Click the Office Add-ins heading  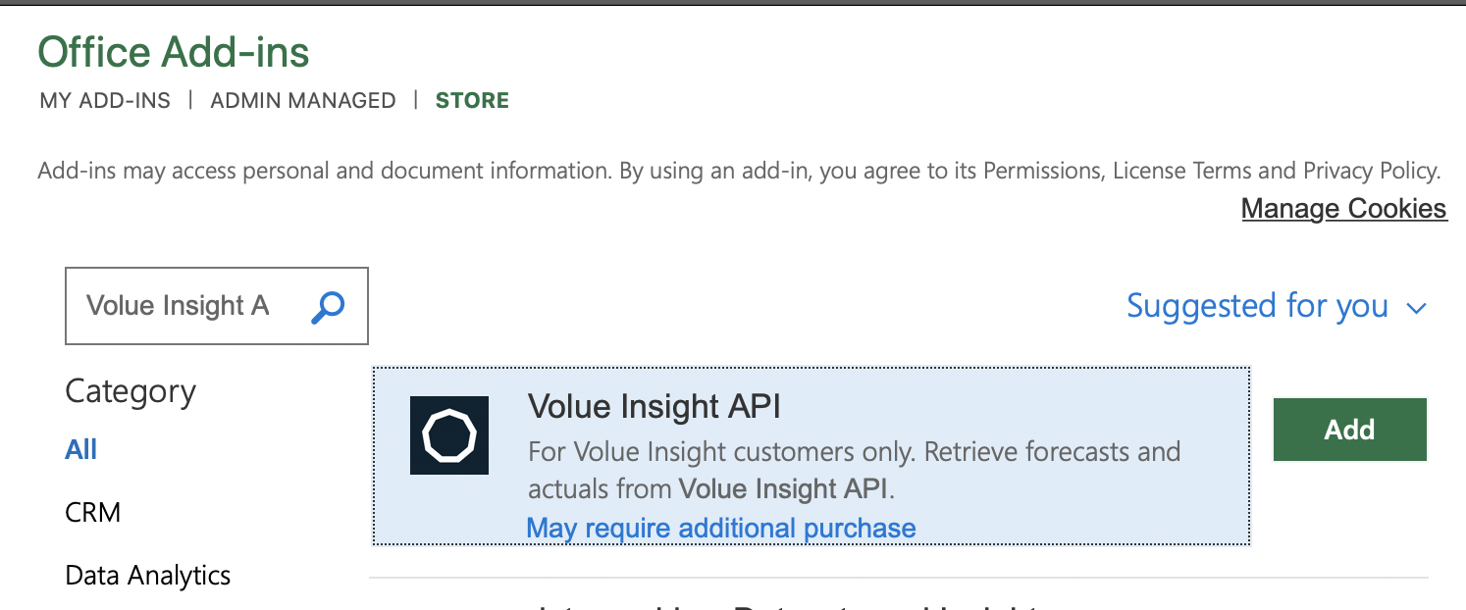point(174,52)
